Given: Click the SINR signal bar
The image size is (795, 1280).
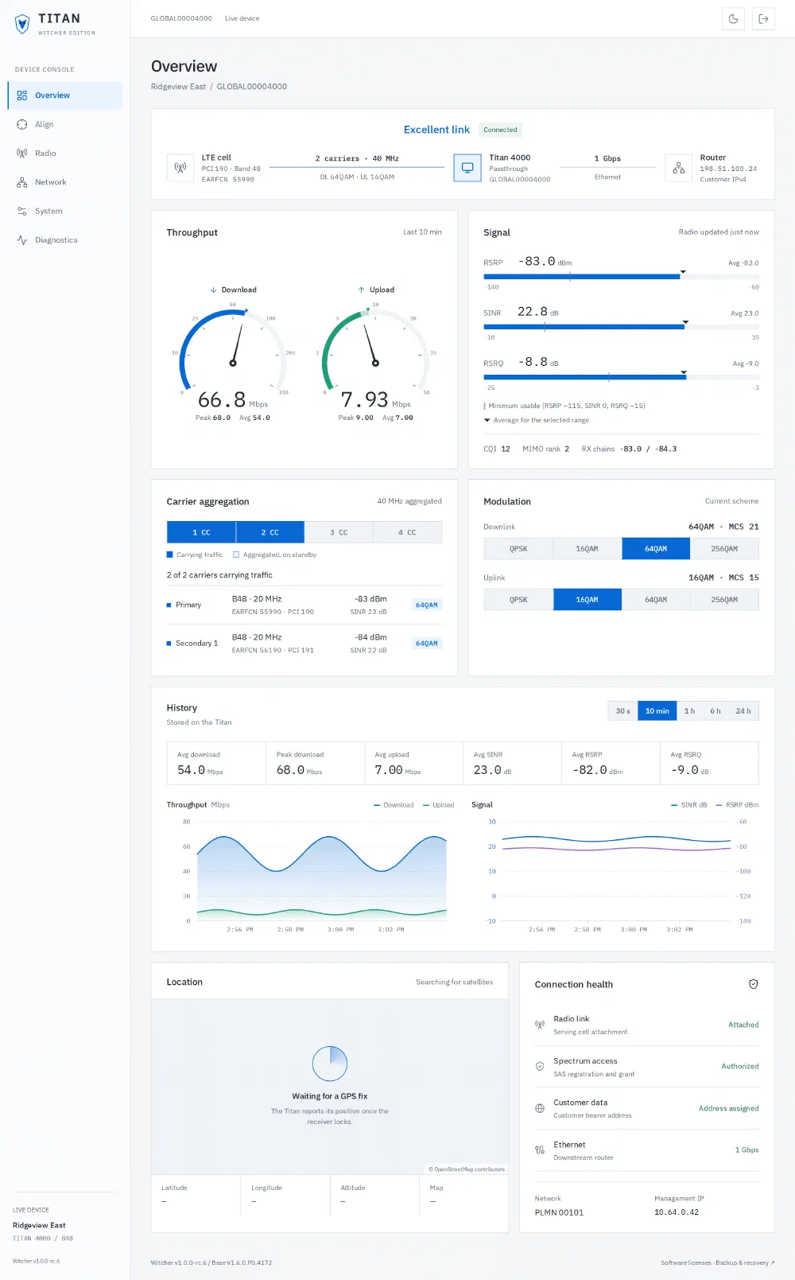Looking at the screenshot, I should pyautogui.click(x=621, y=327).
